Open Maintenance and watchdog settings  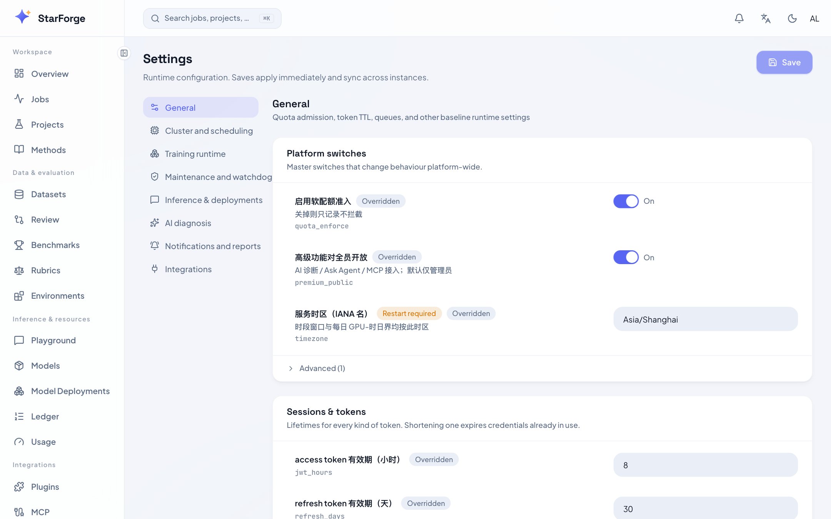208,177
